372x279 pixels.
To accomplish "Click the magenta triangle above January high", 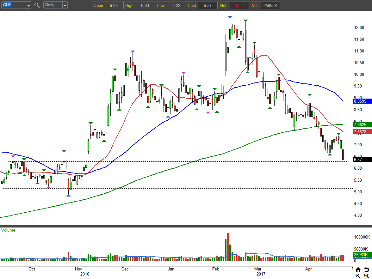I will click(x=183, y=73).
